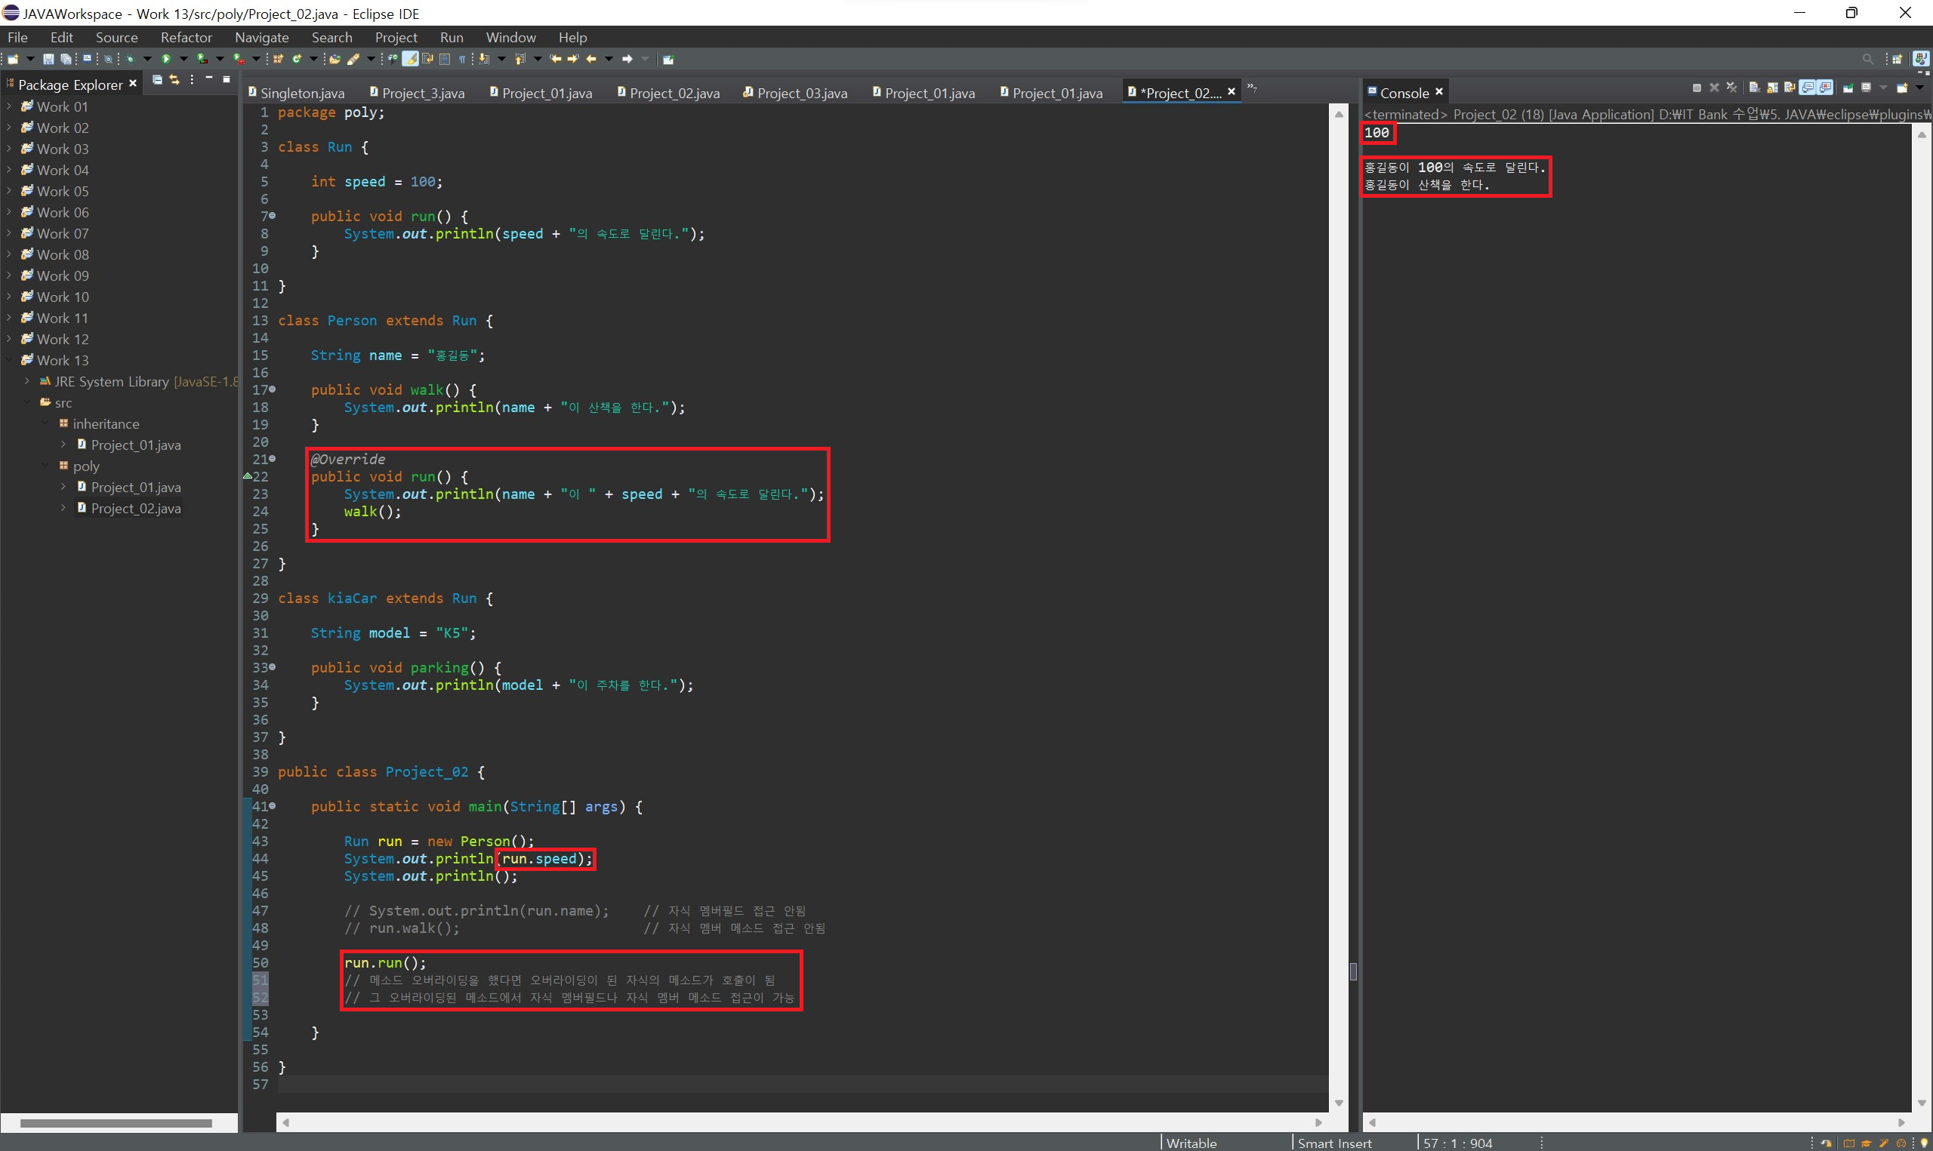1933x1151 pixels.
Task: Click the New Java Class icon
Action: pos(296,59)
